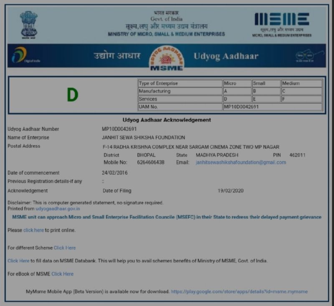Click the circular Udyog Aadhaar MSME badge
This screenshot has height=306, width=334.
tap(167, 57)
